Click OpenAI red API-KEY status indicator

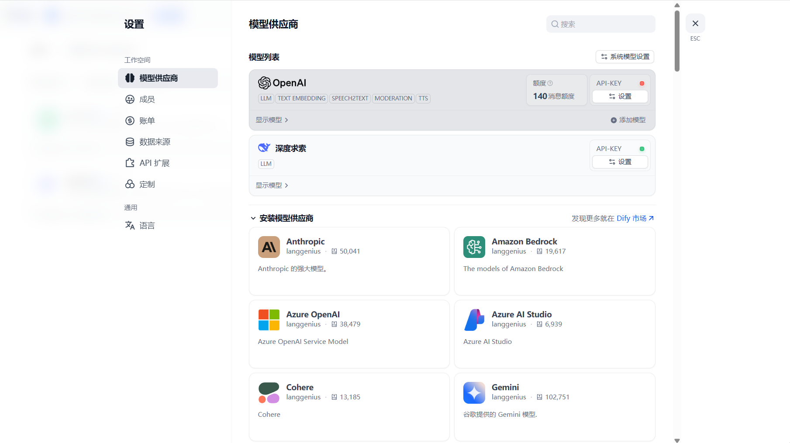pos(642,83)
